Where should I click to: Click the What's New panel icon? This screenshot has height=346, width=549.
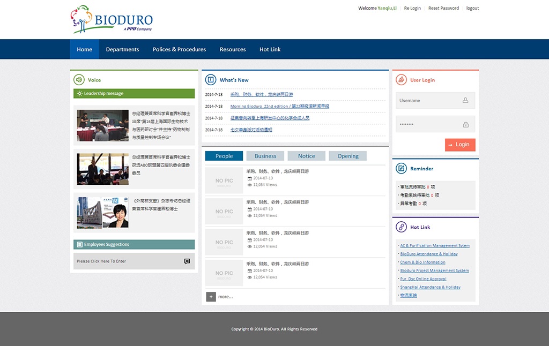211,80
